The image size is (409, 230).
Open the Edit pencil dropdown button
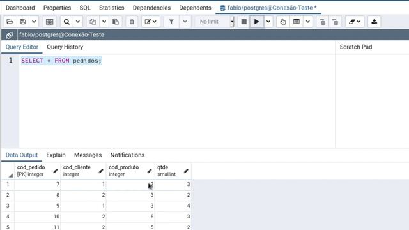click(151, 22)
